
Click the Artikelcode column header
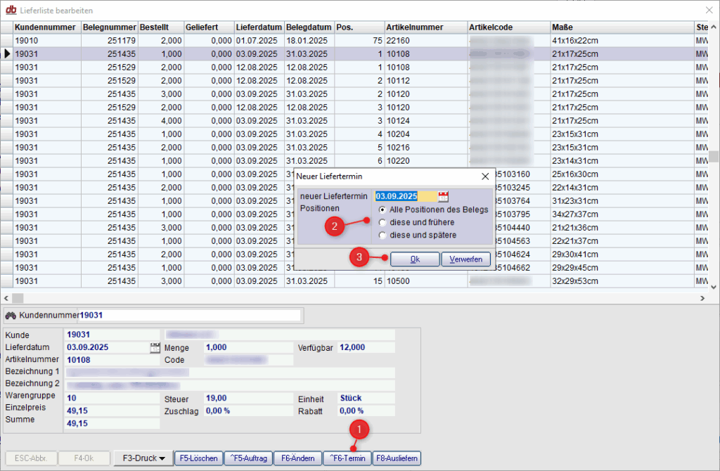pos(509,27)
